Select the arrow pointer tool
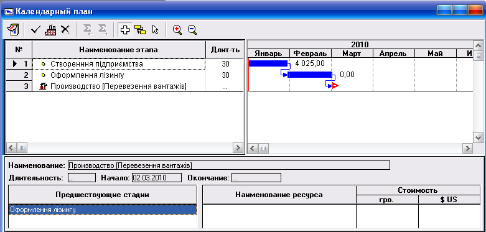Image resolution: width=486 pixels, height=232 pixels. 155,30
